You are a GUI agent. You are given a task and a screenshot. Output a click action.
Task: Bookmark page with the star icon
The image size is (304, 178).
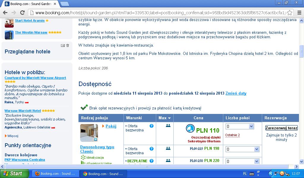pos(289,13)
